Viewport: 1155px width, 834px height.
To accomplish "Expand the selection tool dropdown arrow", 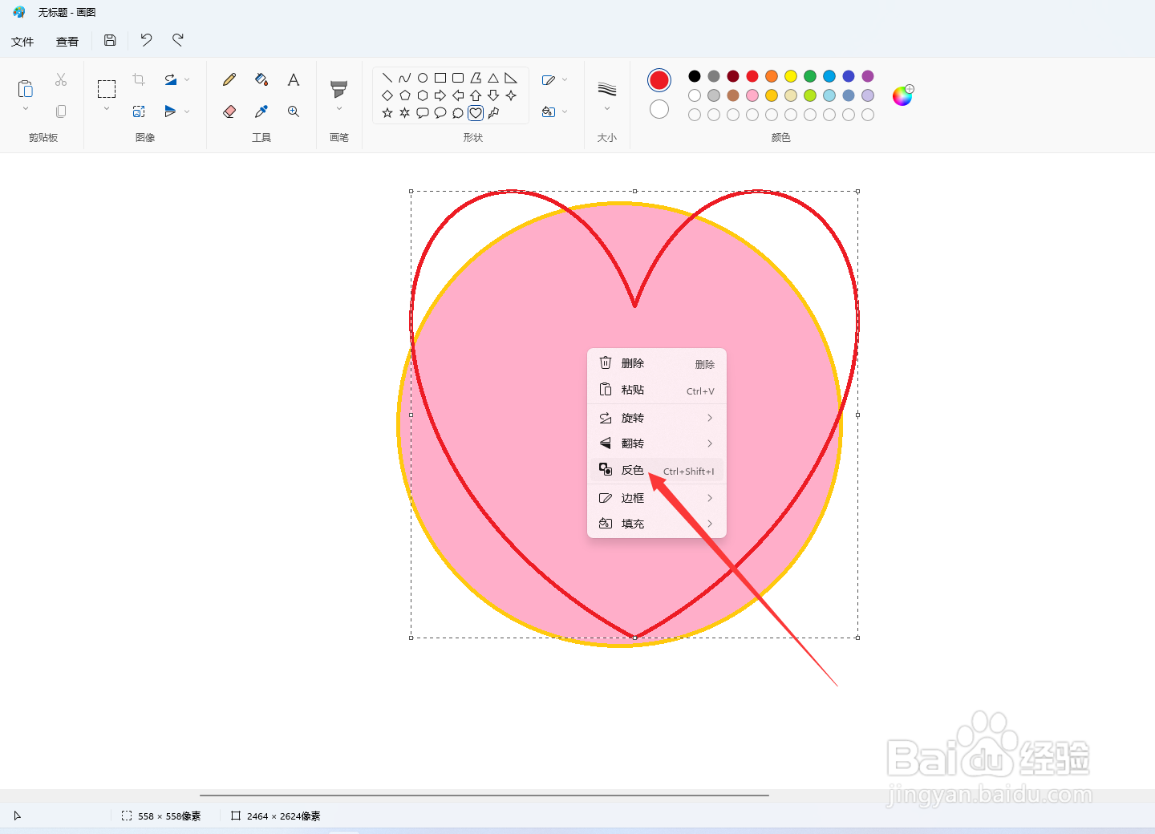I will [x=105, y=107].
